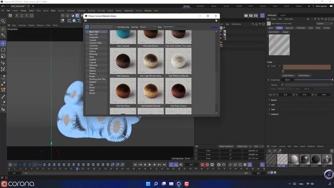334x188 pixels.
Task: Toggle the autokey button on timeline
Action: coord(207,164)
